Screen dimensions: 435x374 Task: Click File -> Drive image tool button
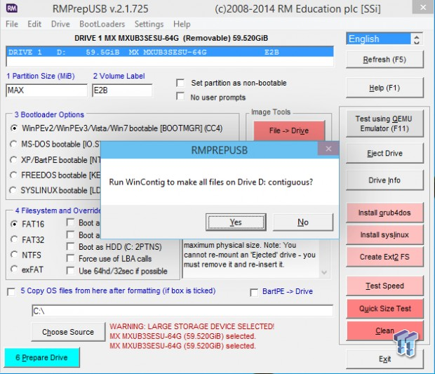[x=289, y=131]
